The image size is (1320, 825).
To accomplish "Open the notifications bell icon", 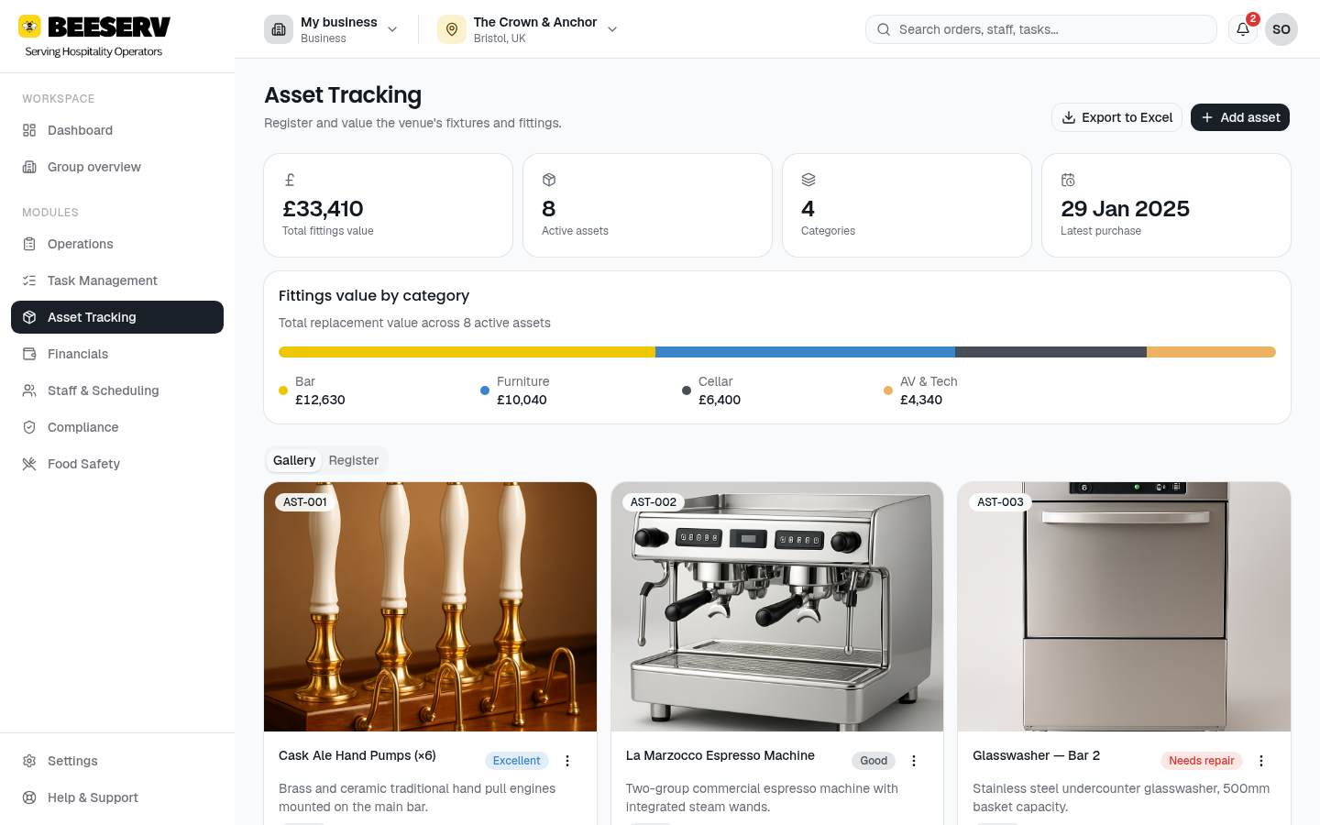I will tap(1243, 29).
